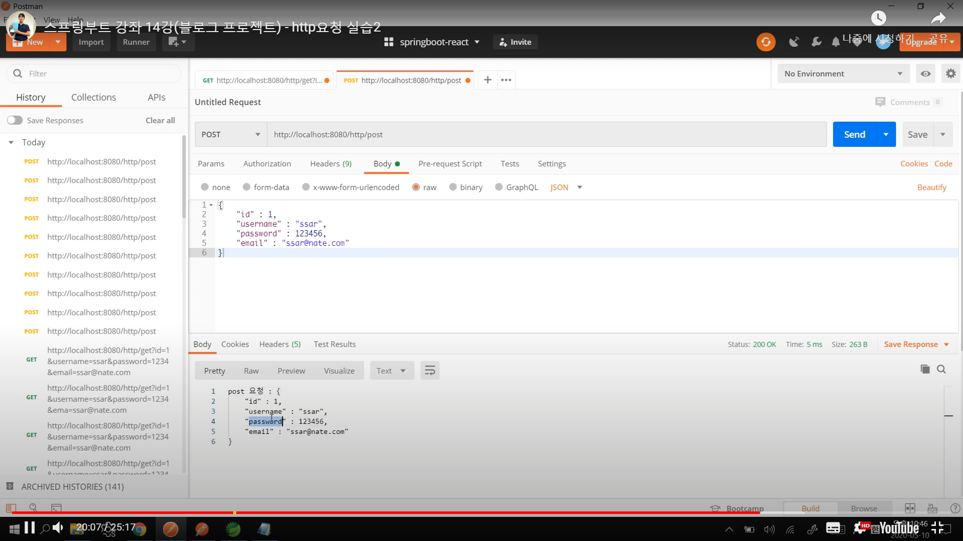Select the GraphQL body type
This screenshot has height=541, width=963.
click(x=499, y=187)
